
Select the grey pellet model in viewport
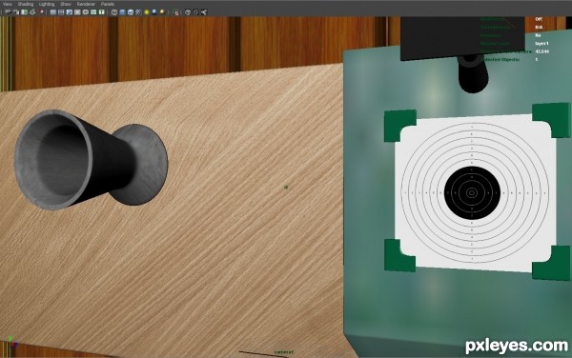click(91, 160)
